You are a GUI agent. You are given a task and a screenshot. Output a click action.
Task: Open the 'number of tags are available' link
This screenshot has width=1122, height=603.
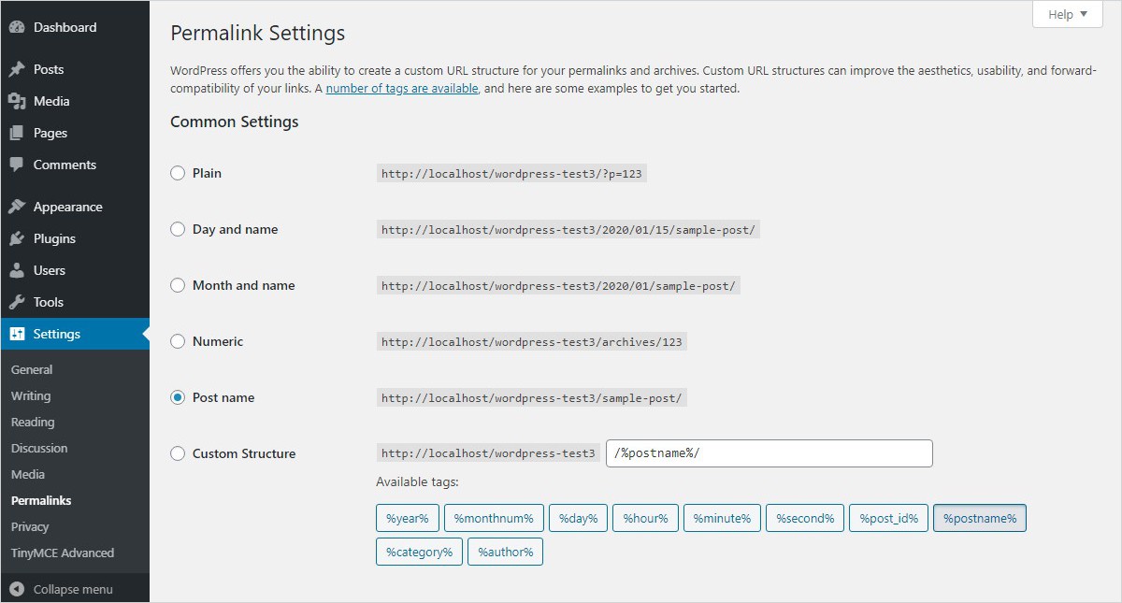(402, 89)
